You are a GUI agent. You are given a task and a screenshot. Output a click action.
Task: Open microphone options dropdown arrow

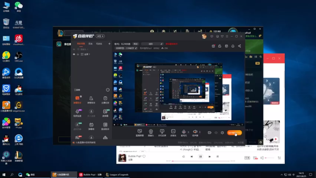click(x=188, y=132)
